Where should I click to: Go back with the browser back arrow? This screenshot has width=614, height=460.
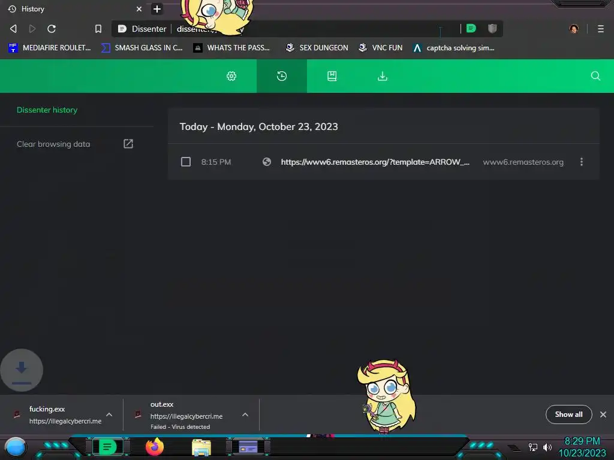13,29
